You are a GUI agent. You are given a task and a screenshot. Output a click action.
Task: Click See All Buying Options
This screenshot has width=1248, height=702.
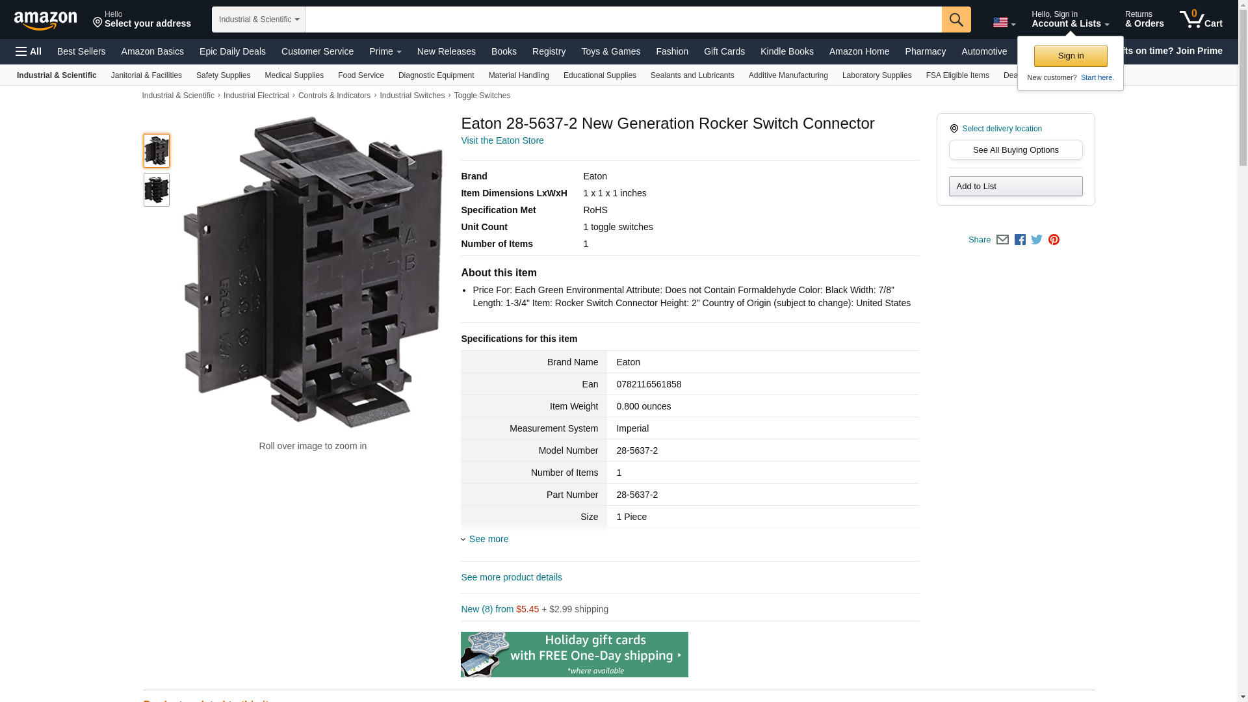coord(1015,150)
